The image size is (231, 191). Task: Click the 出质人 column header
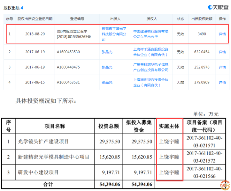(x=115, y=19)
